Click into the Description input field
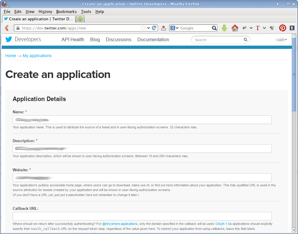Image resolution: width=298 pixels, height=234 pixels. [142, 149]
